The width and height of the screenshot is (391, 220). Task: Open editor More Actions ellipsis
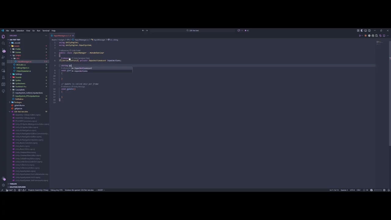click(x=388, y=36)
